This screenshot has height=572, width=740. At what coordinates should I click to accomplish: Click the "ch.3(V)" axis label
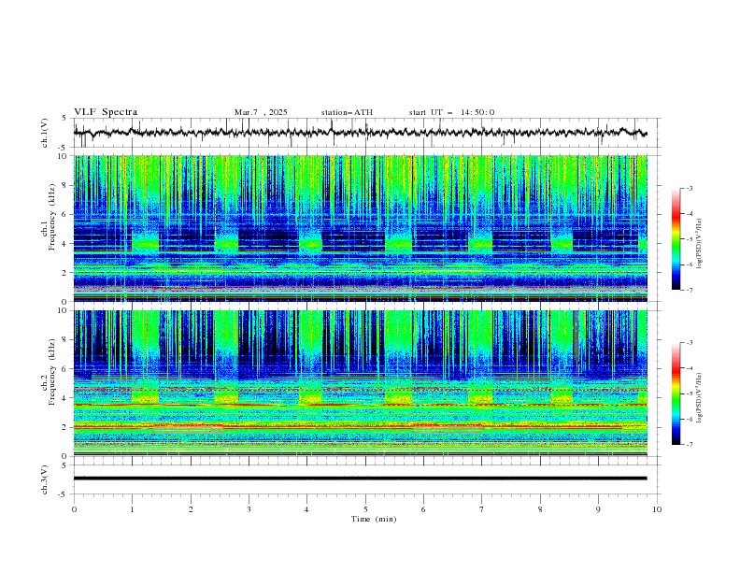[45, 479]
